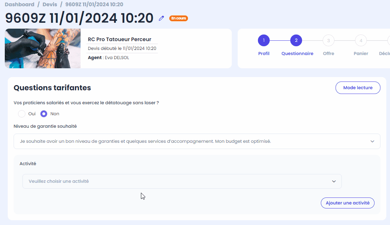Image resolution: width=390 pixels, height=225 pixels.
Task: Select the Oui radio button
Action: [22, 114]
